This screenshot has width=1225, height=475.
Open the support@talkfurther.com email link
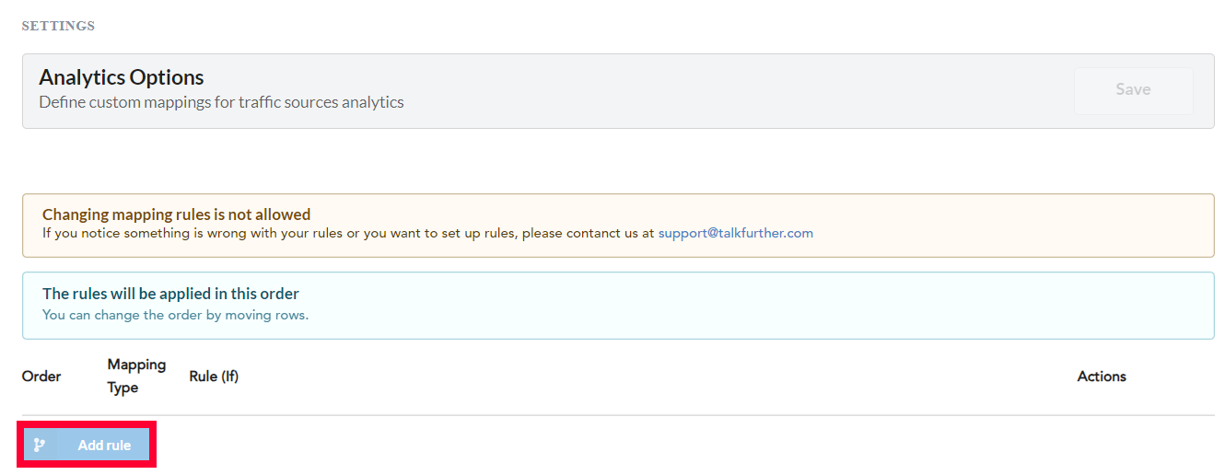point(736,233)
